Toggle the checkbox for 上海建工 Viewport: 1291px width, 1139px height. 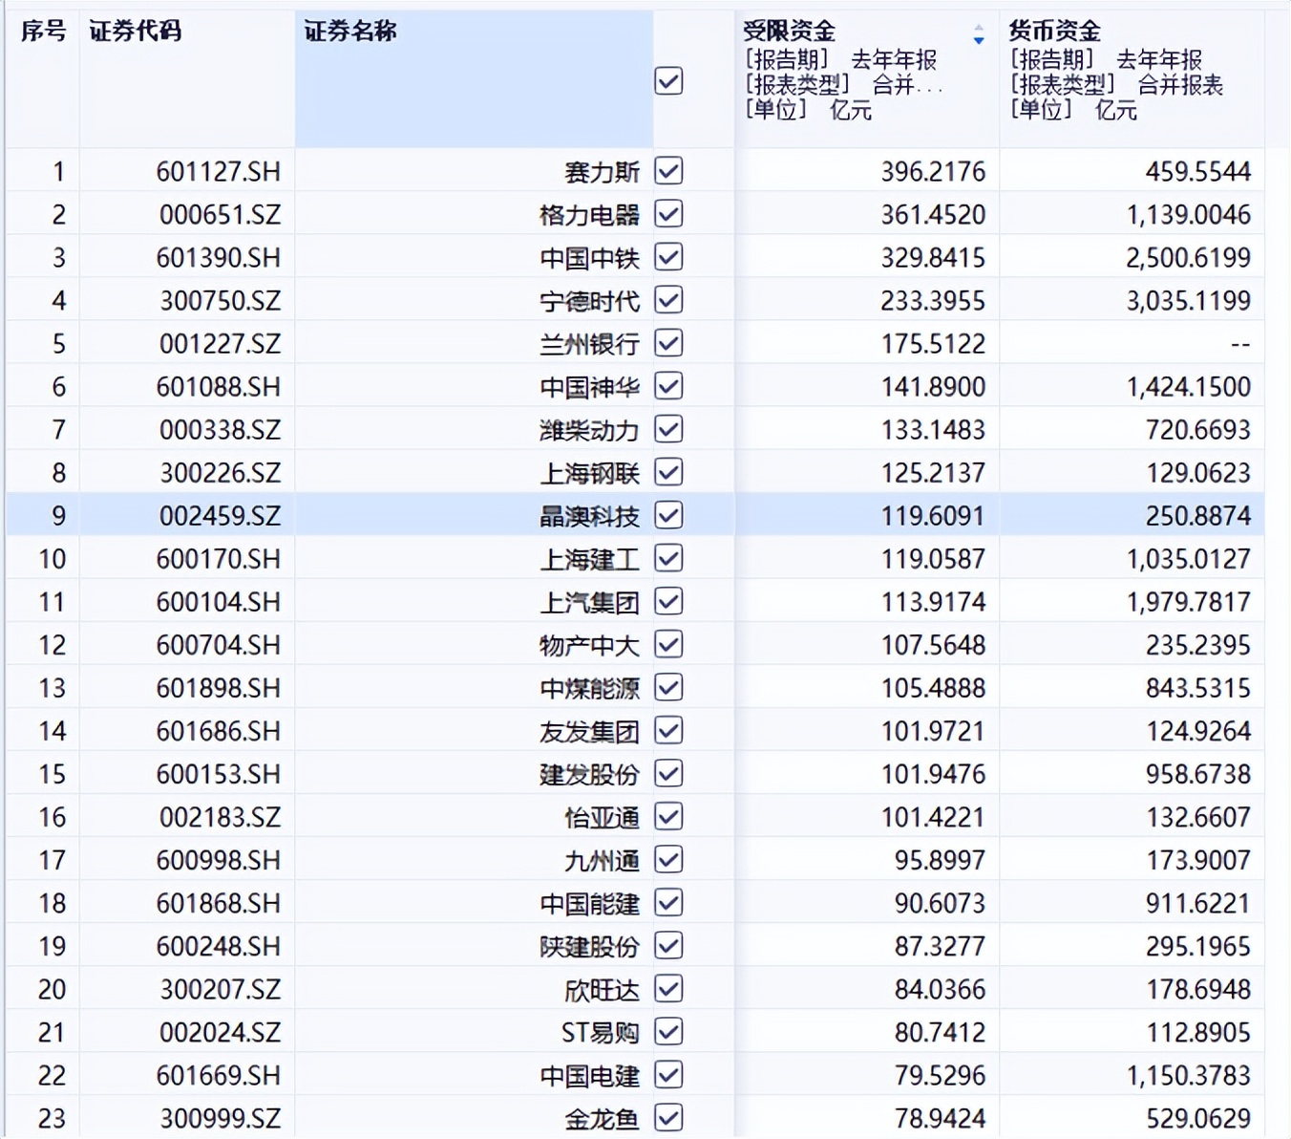coord(668,558)
